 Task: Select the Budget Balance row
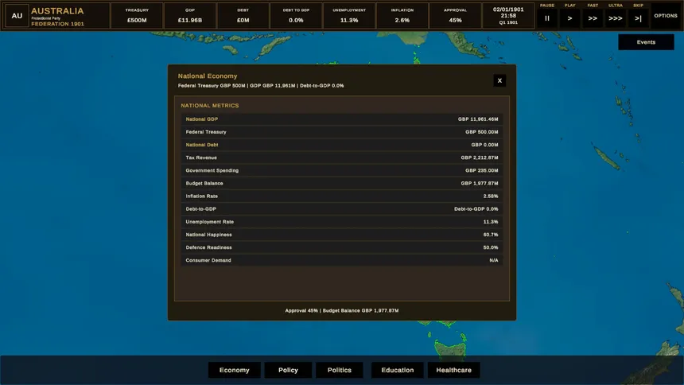(x=341, y=183)
